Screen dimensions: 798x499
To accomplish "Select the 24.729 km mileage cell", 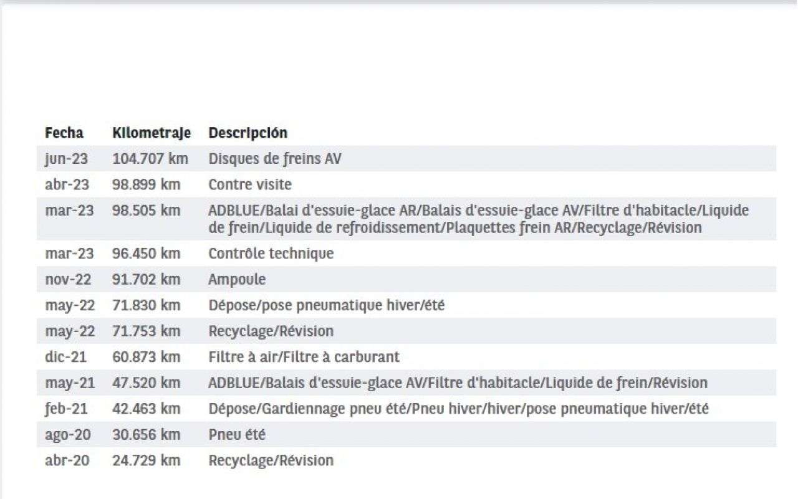I will [147, 460].
